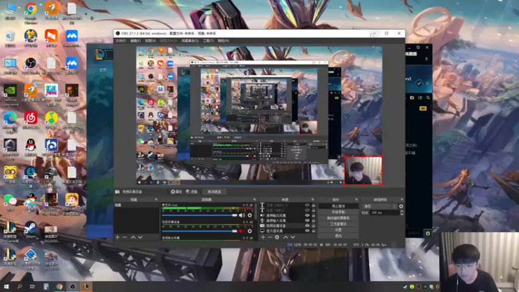Pop out the Scenes dock

pos(156,200)
